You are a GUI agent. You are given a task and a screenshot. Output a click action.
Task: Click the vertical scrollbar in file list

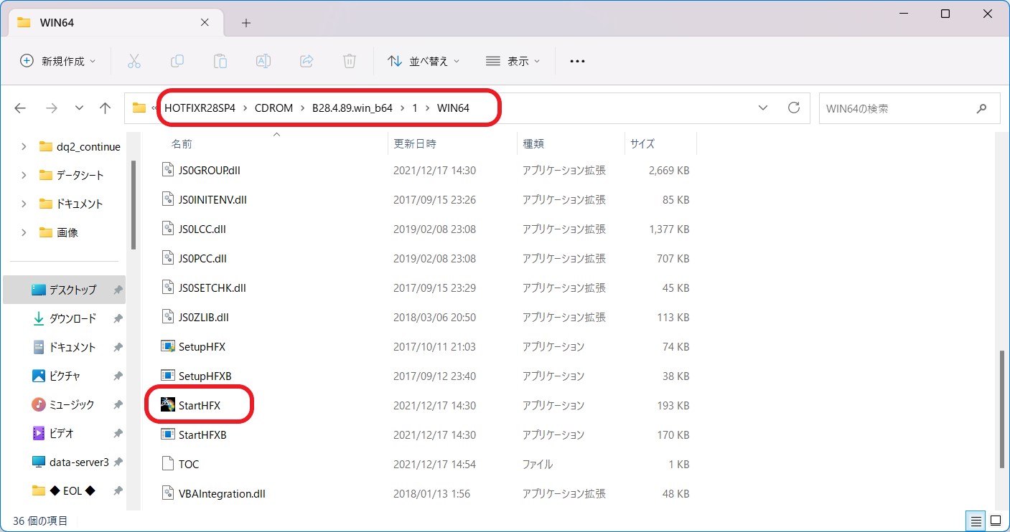pos(1001,409)
